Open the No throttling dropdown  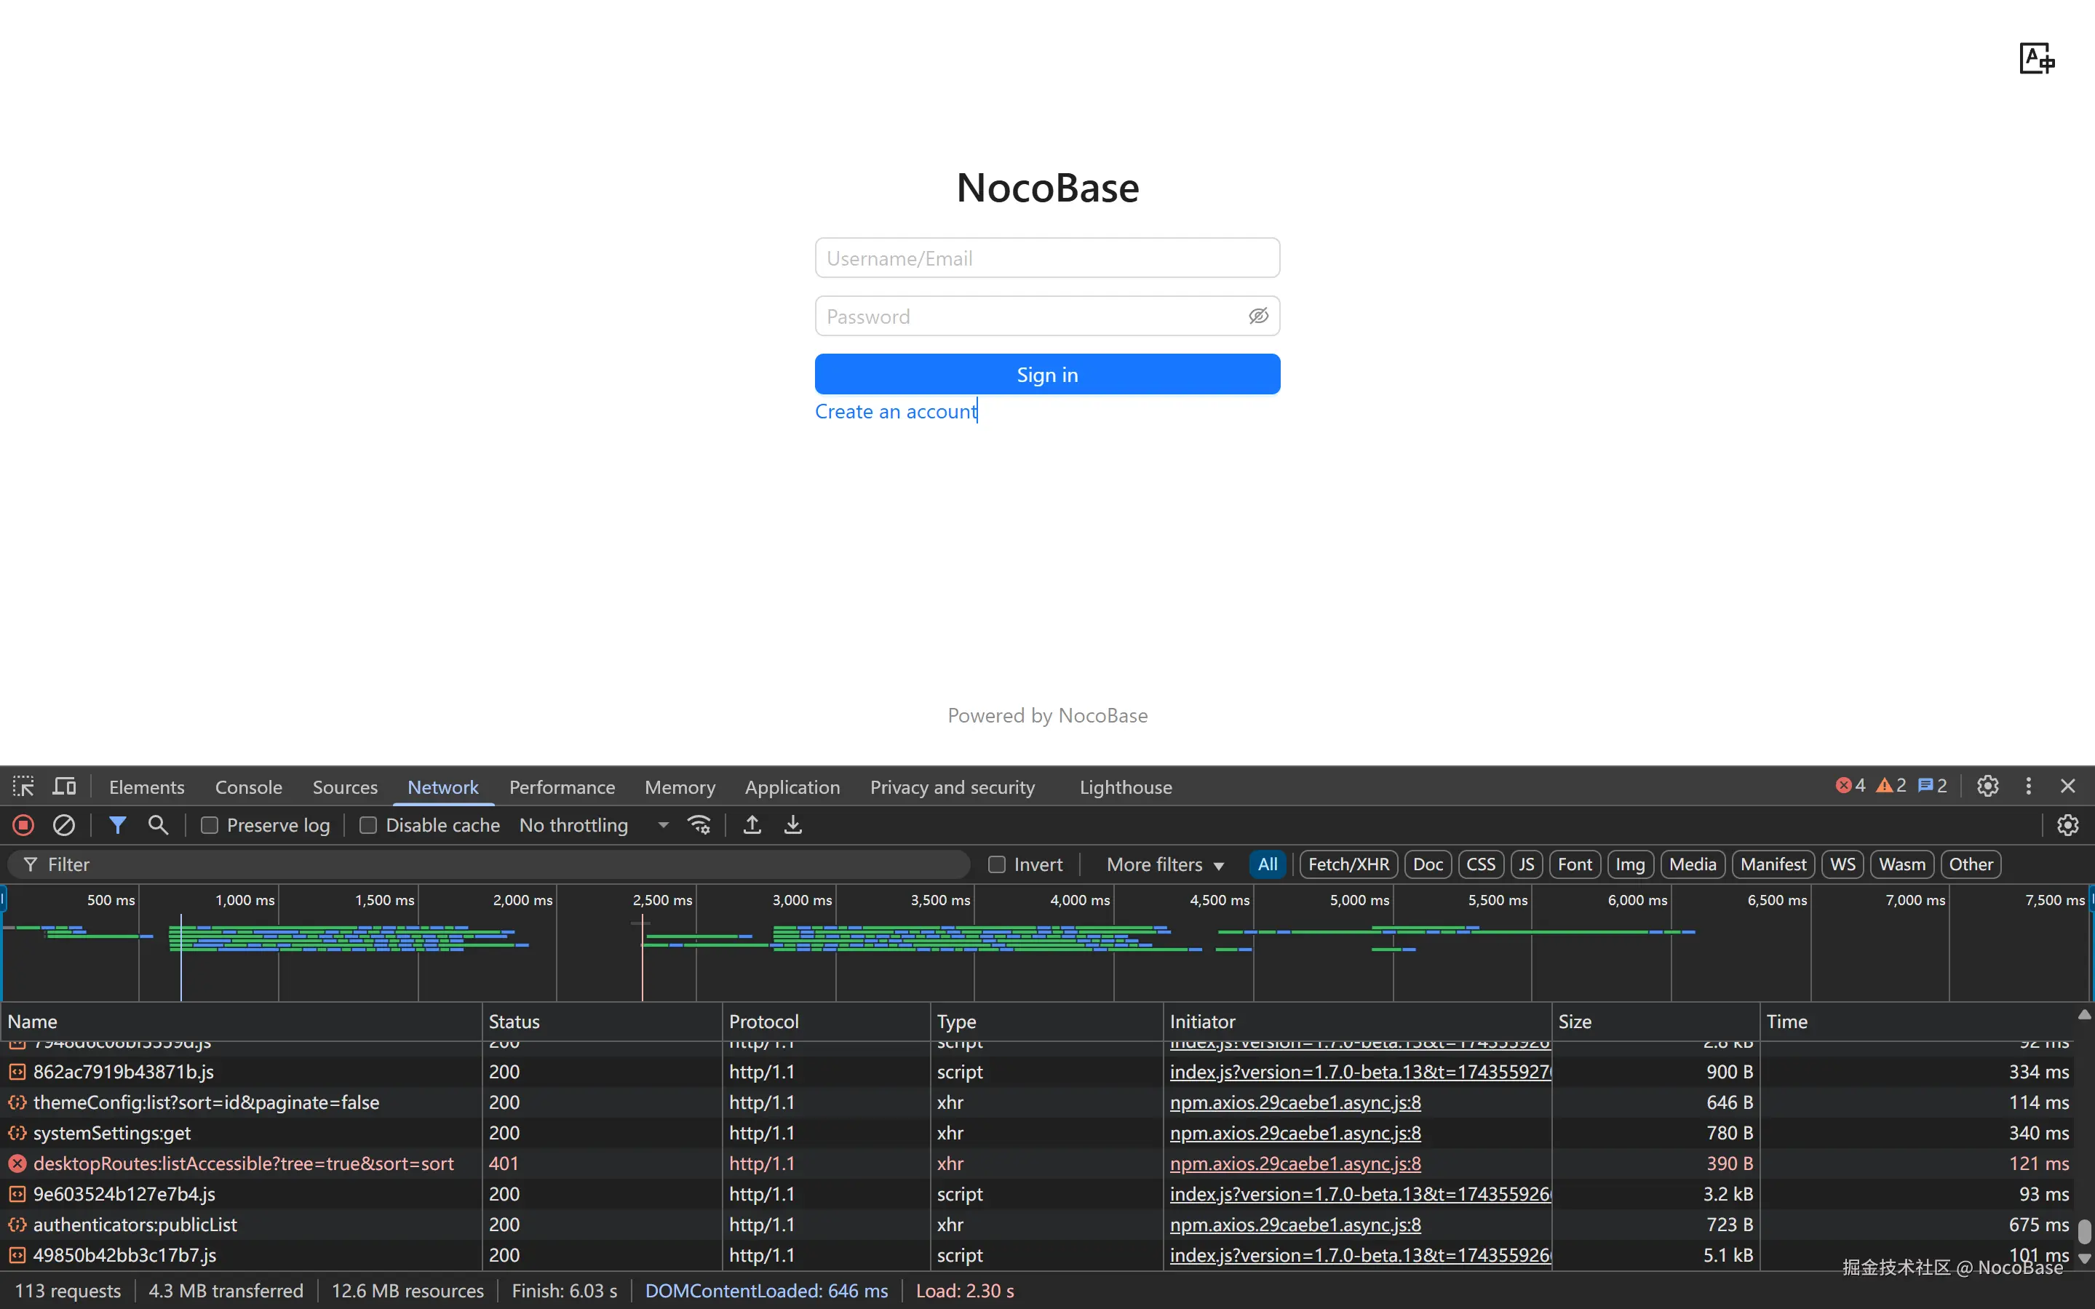click(x=594, y=825)
